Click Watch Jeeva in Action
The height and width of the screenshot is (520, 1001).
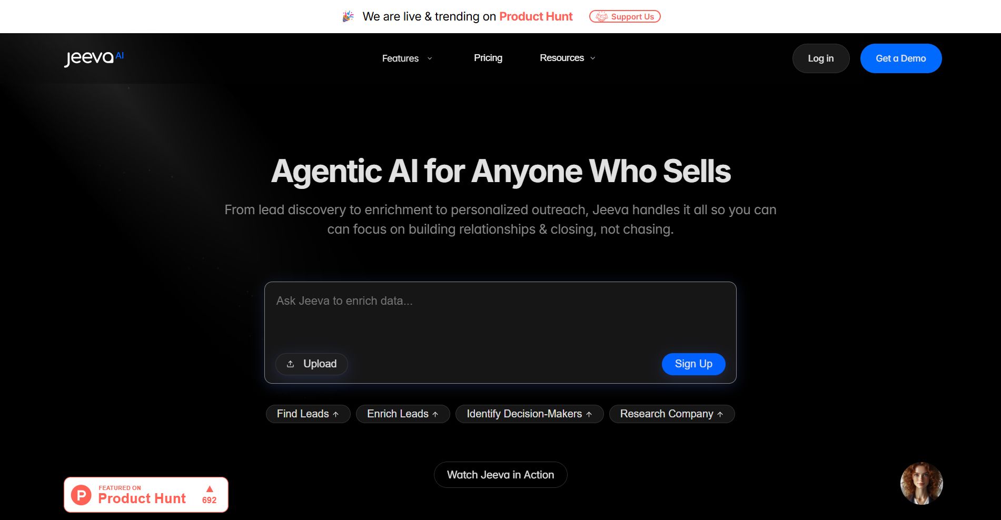click(x=500, y=475)
